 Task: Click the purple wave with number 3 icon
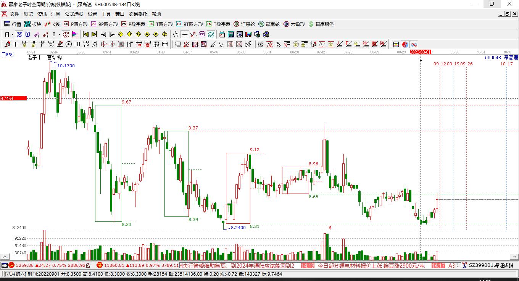[36, 34]
